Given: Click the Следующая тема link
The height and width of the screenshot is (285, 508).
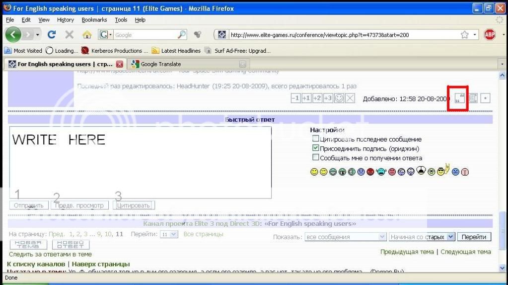Looking at the screenshot, I should (x=465, y=252).
